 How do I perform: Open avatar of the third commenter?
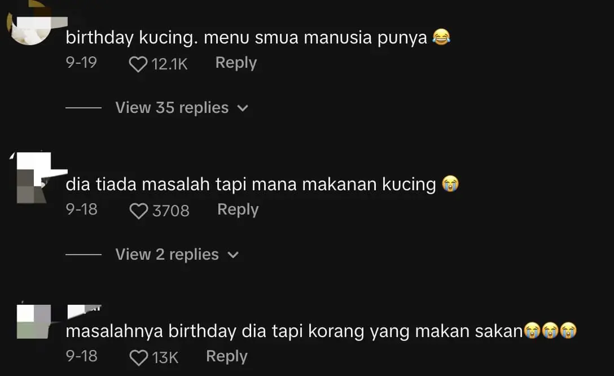(x=34, y=321)
